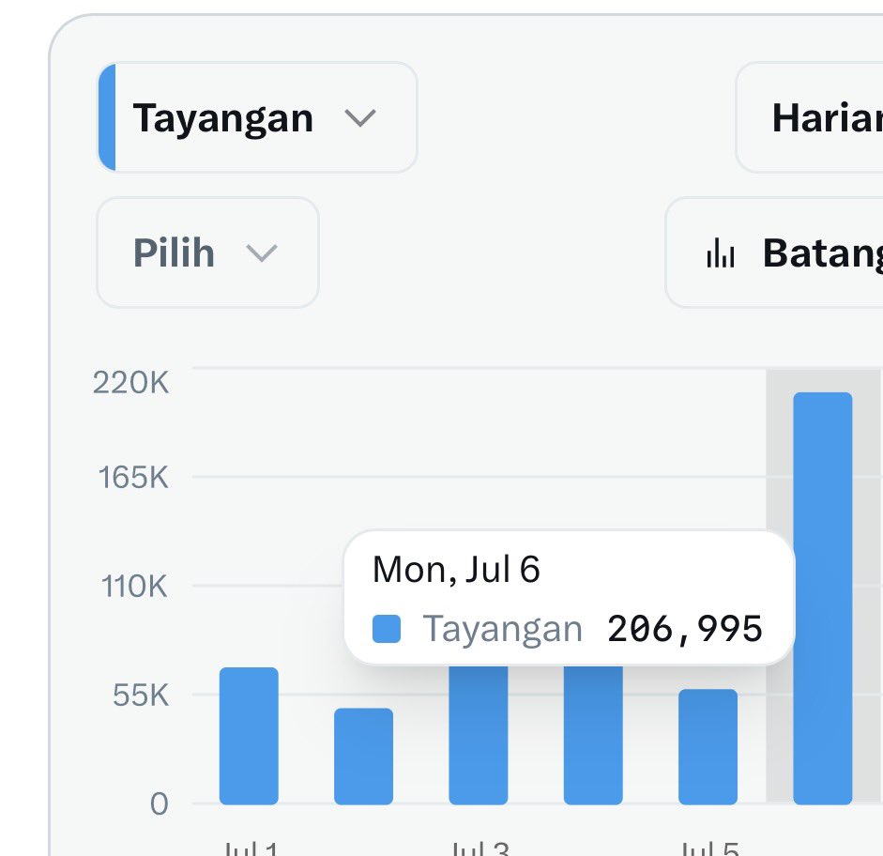Click the blue Tayangan legend swatch in tooltip
Viewport: 883px width, 856px height.
(x=387, y=629)
